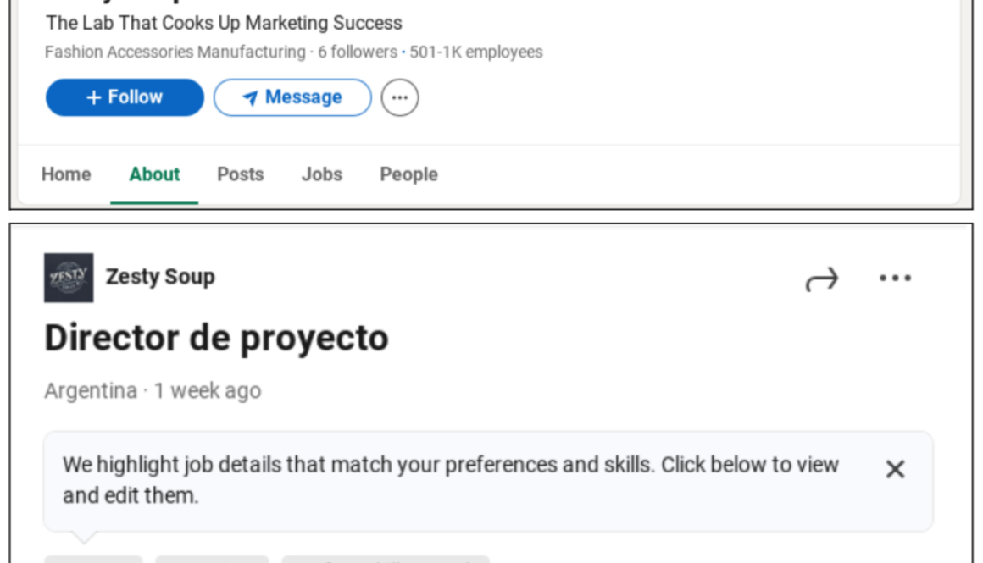
Task: Follow the Zesty Soup company page
Action: click(125, 97)
